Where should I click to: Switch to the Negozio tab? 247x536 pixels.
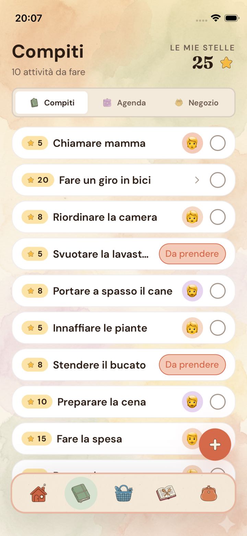point(197,103)
